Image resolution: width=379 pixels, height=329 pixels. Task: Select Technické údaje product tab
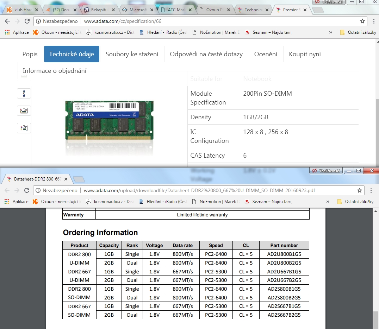pyautogui.click(x=72, y=54)
